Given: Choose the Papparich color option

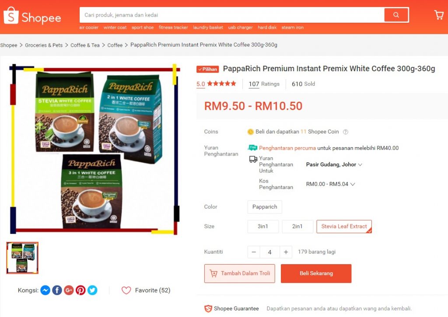Looking at the screenshot, I should (265, 207).
